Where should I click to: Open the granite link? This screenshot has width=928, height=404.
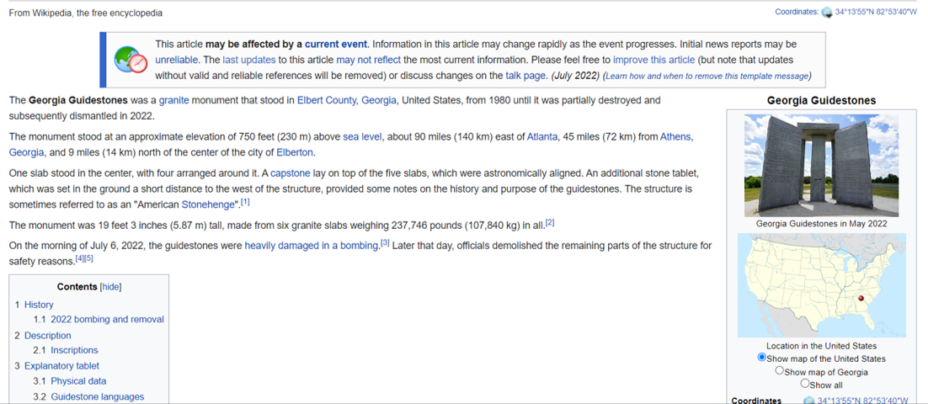[x=174, y=100]
